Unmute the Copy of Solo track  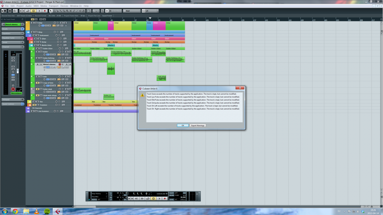(37, 83)
